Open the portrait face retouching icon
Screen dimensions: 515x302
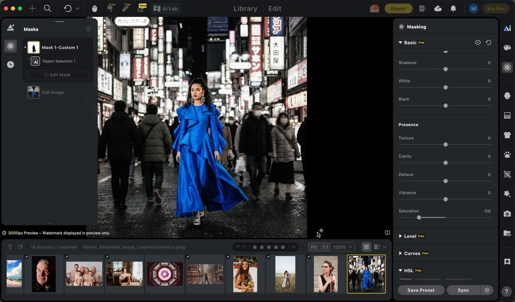[x=507, y=95]
